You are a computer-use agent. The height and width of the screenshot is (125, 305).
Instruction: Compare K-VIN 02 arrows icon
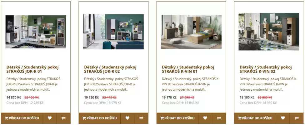pos(297,118)
